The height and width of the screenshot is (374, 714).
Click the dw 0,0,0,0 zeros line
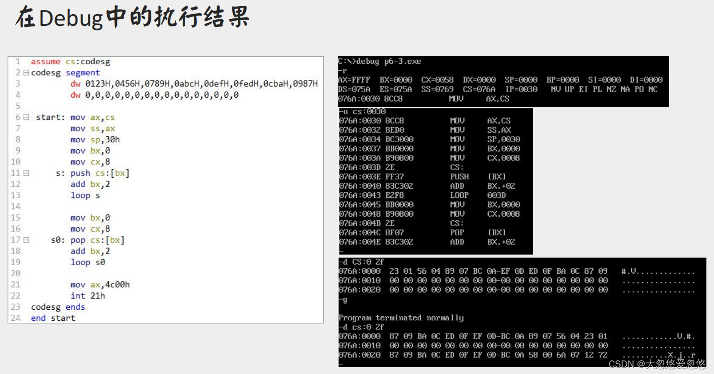[155, 95]
